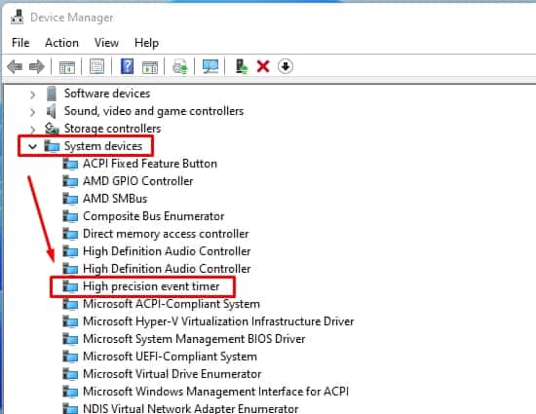Click the icon beside Microsoft ACPI-Compliant System

70,304
